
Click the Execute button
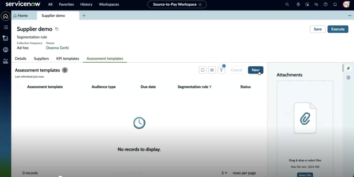pyautogui.click(x=338, y=29)
